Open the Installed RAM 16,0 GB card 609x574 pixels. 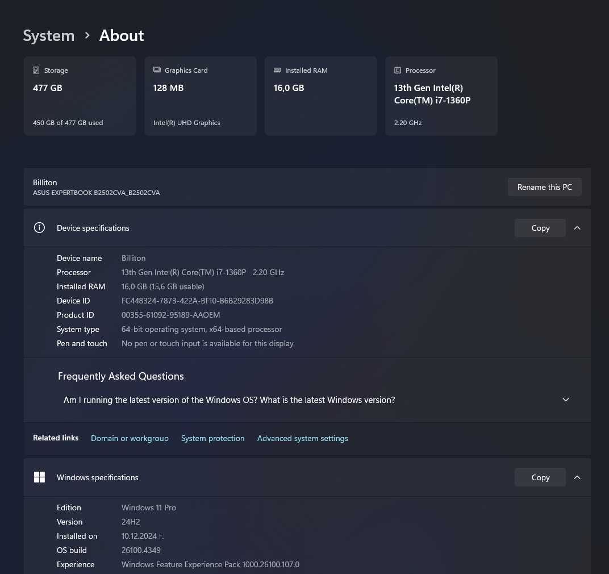[x=321, y=96]
